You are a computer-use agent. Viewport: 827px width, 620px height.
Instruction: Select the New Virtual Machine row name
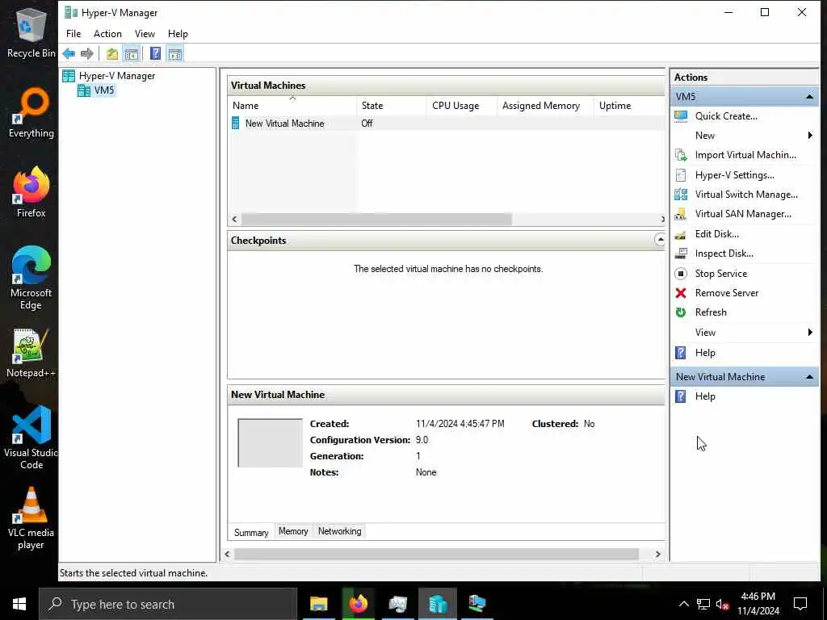pyautogui.click(x=284, y=124)
